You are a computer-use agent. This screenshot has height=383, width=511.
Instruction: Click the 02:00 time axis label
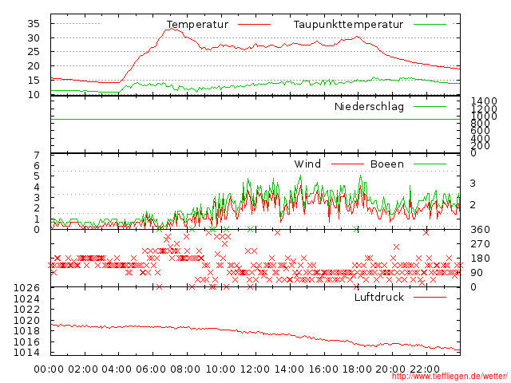[83, 369]
